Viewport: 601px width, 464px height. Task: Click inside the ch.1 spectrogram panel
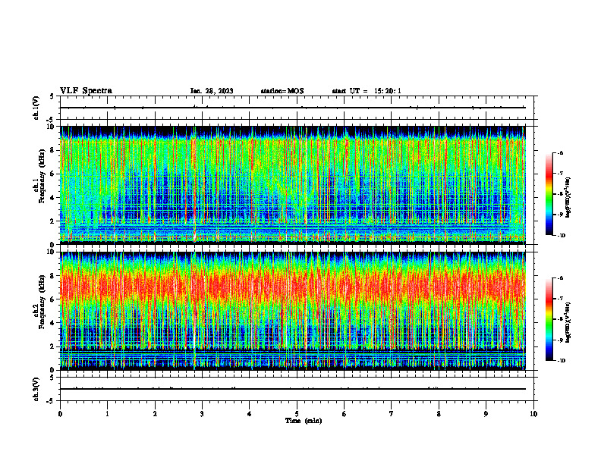[293, 185]
